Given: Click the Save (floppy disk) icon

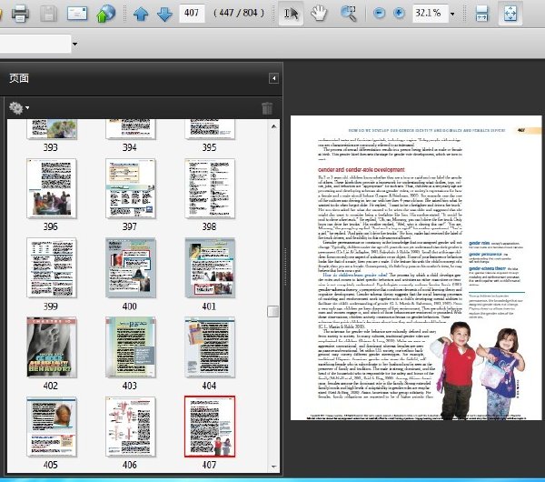Looking at the screenshot, I should tap(48, 14).
